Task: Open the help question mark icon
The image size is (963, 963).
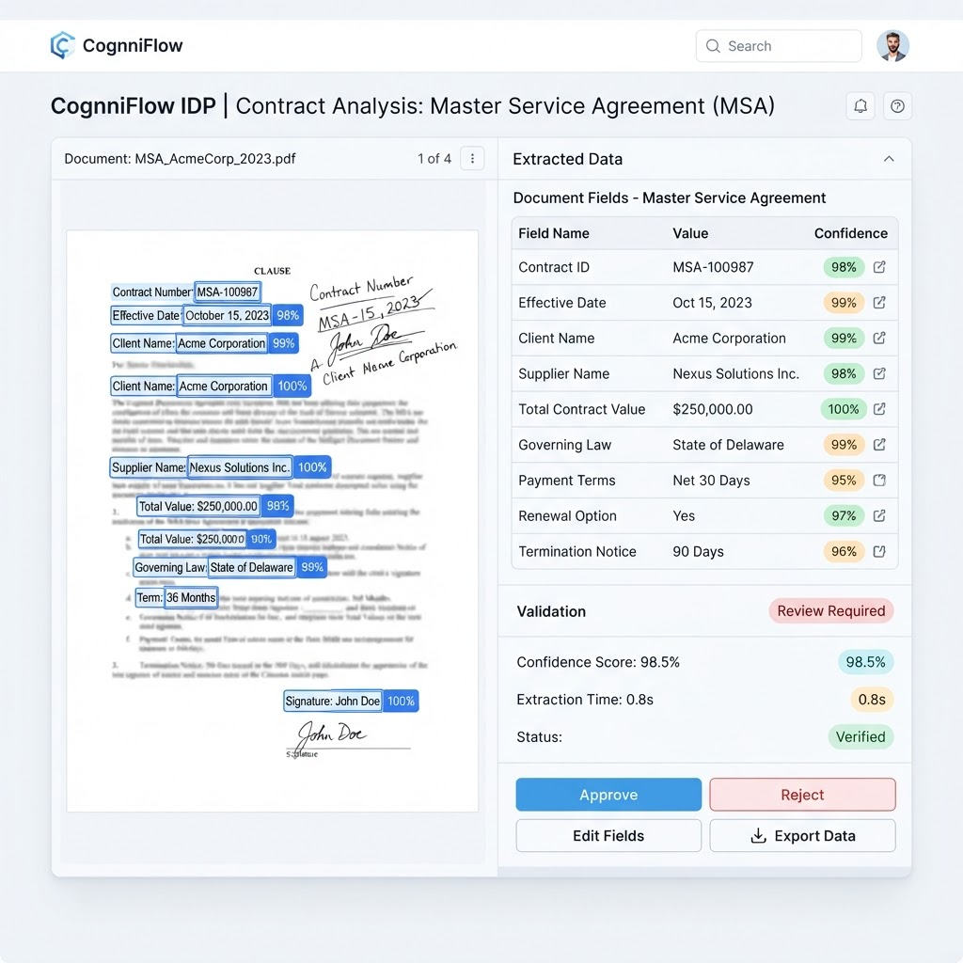Action: (x=897, y=106)
